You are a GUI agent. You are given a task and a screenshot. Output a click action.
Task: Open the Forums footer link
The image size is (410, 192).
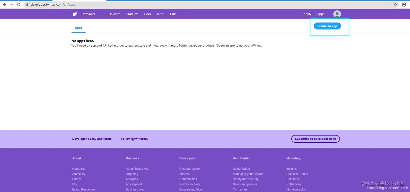(184, 174)
